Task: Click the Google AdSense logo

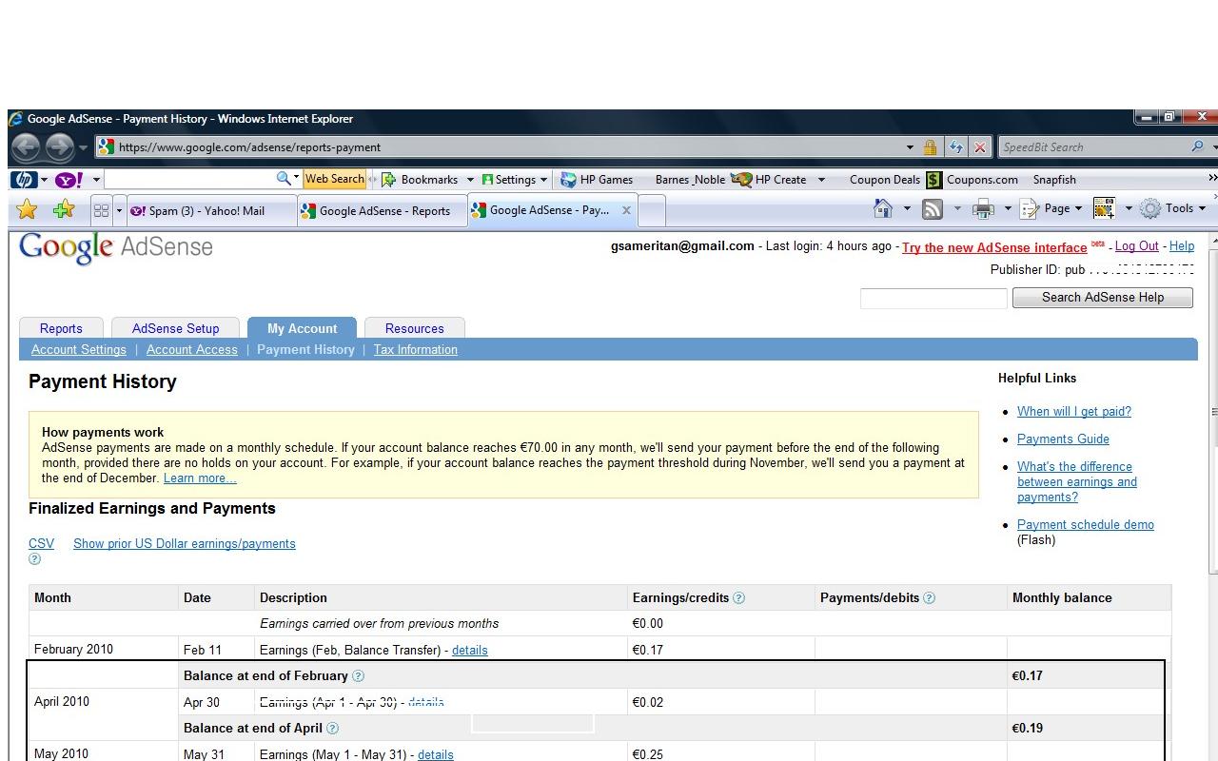Action: point(116,248)
